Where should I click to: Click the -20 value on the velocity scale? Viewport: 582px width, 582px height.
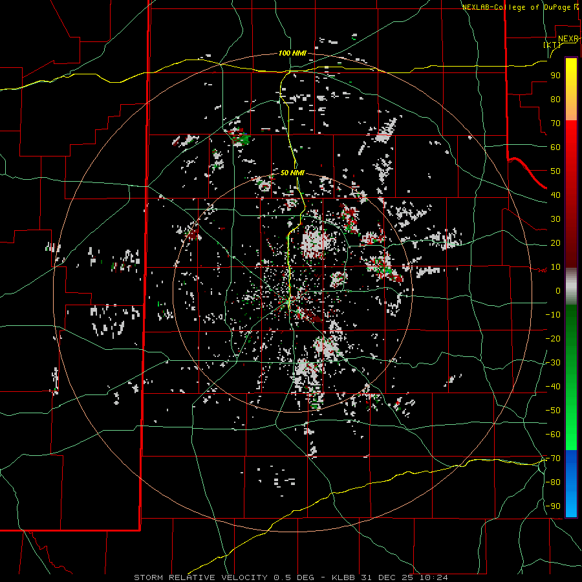point(553,338)
